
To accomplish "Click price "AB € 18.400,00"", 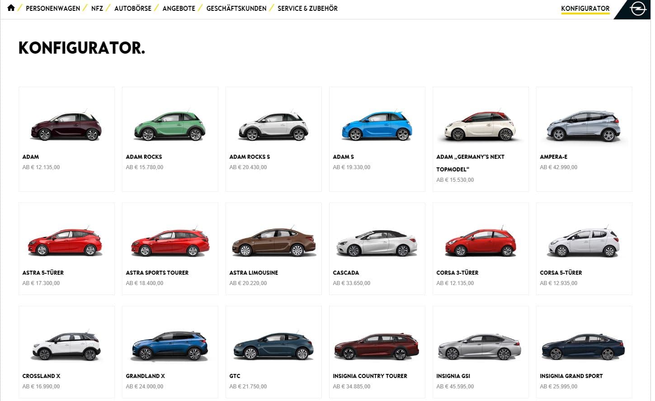I will [x=145, y=283].
